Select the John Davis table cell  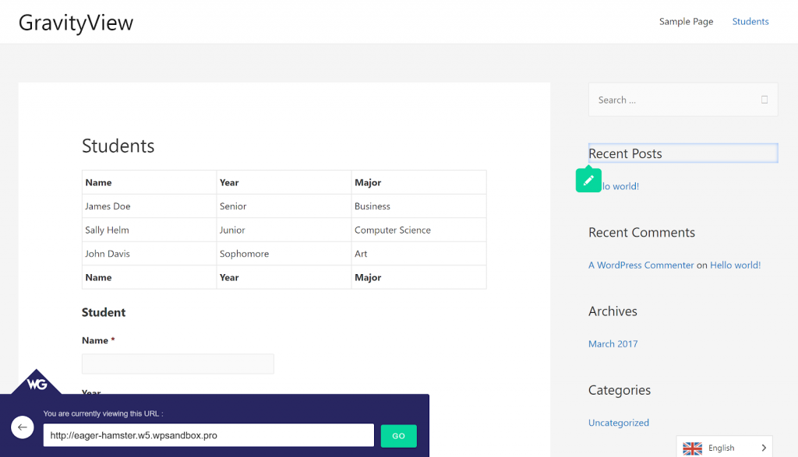(149, 254)
